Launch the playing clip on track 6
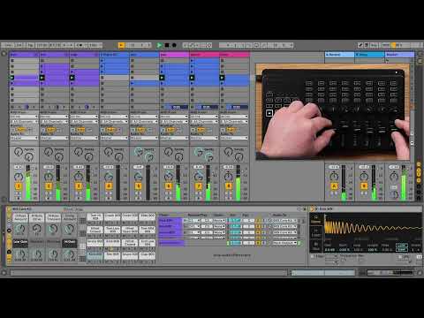The width and height of the screenshot is (424, 318). 162,78
